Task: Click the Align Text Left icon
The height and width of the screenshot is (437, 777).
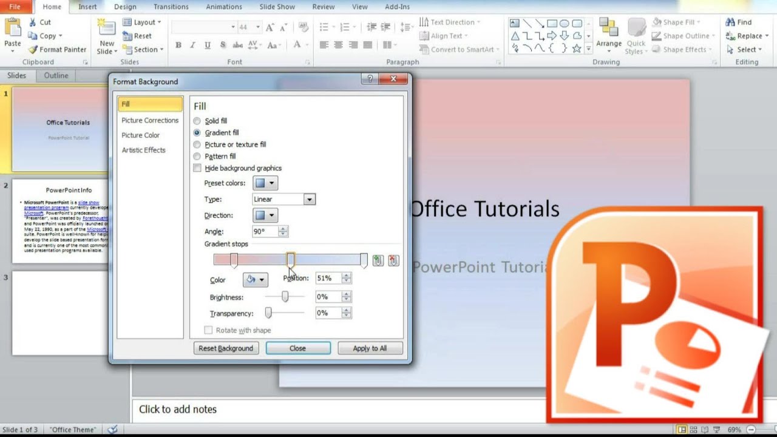Action: tap(324, 46)
